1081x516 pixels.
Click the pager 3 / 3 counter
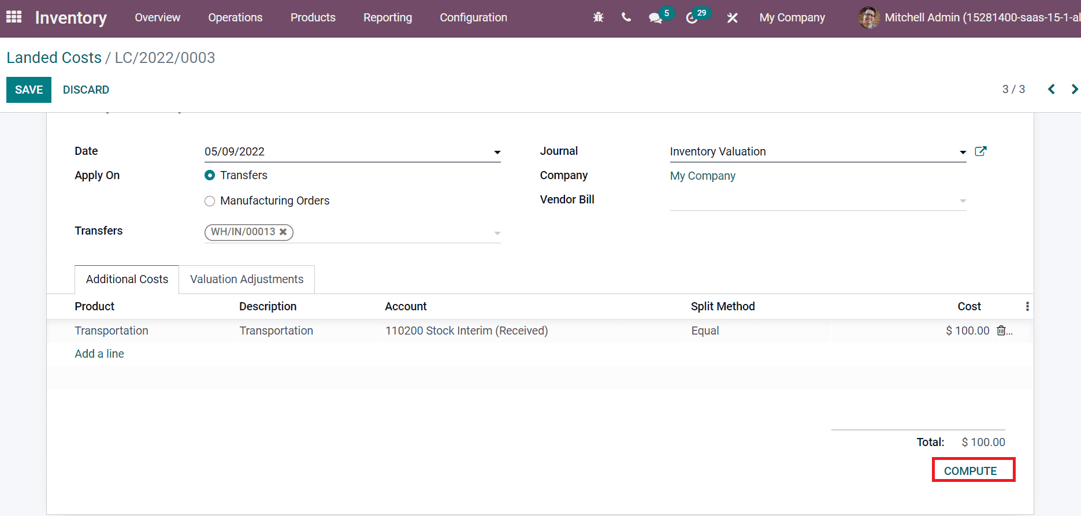[x=1013, y=89]
